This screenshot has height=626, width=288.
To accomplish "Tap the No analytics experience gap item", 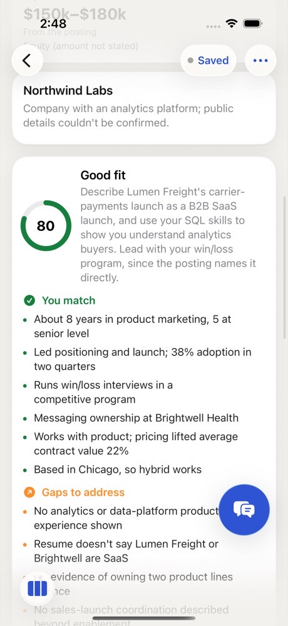I will [x=126, y=518].
